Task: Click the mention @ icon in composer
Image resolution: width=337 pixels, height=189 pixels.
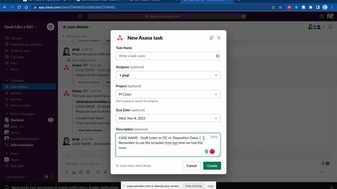Action: click(88, 172)
